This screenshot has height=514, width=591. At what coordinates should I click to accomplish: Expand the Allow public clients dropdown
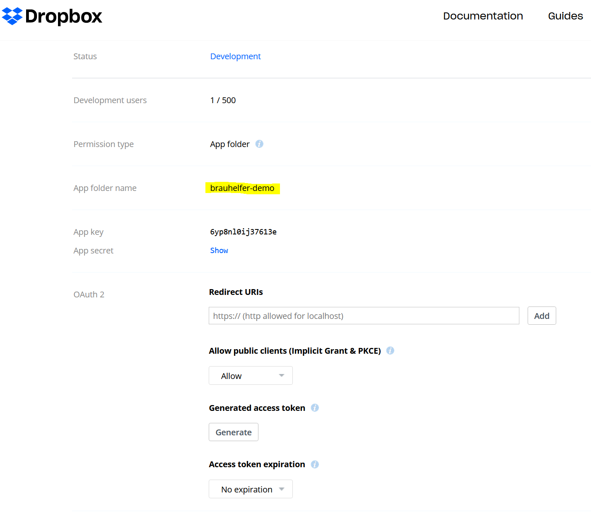pyautogui.click(x=251, y=376)
